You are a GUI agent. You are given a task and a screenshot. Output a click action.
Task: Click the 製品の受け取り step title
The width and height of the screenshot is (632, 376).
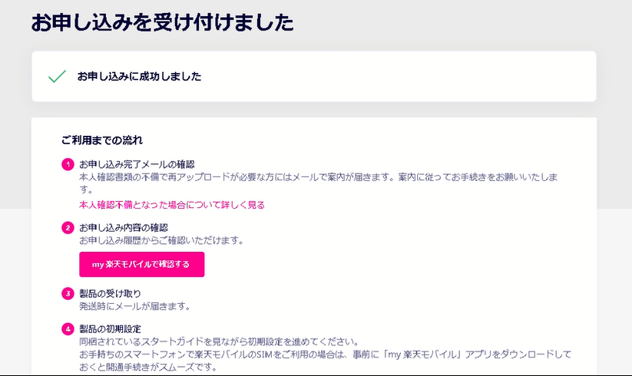(111, 293)
